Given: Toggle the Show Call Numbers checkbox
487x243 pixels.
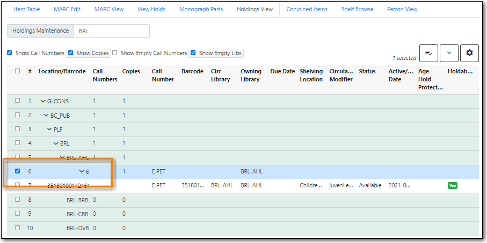Looking at the screenshot, I should (10, 53).
